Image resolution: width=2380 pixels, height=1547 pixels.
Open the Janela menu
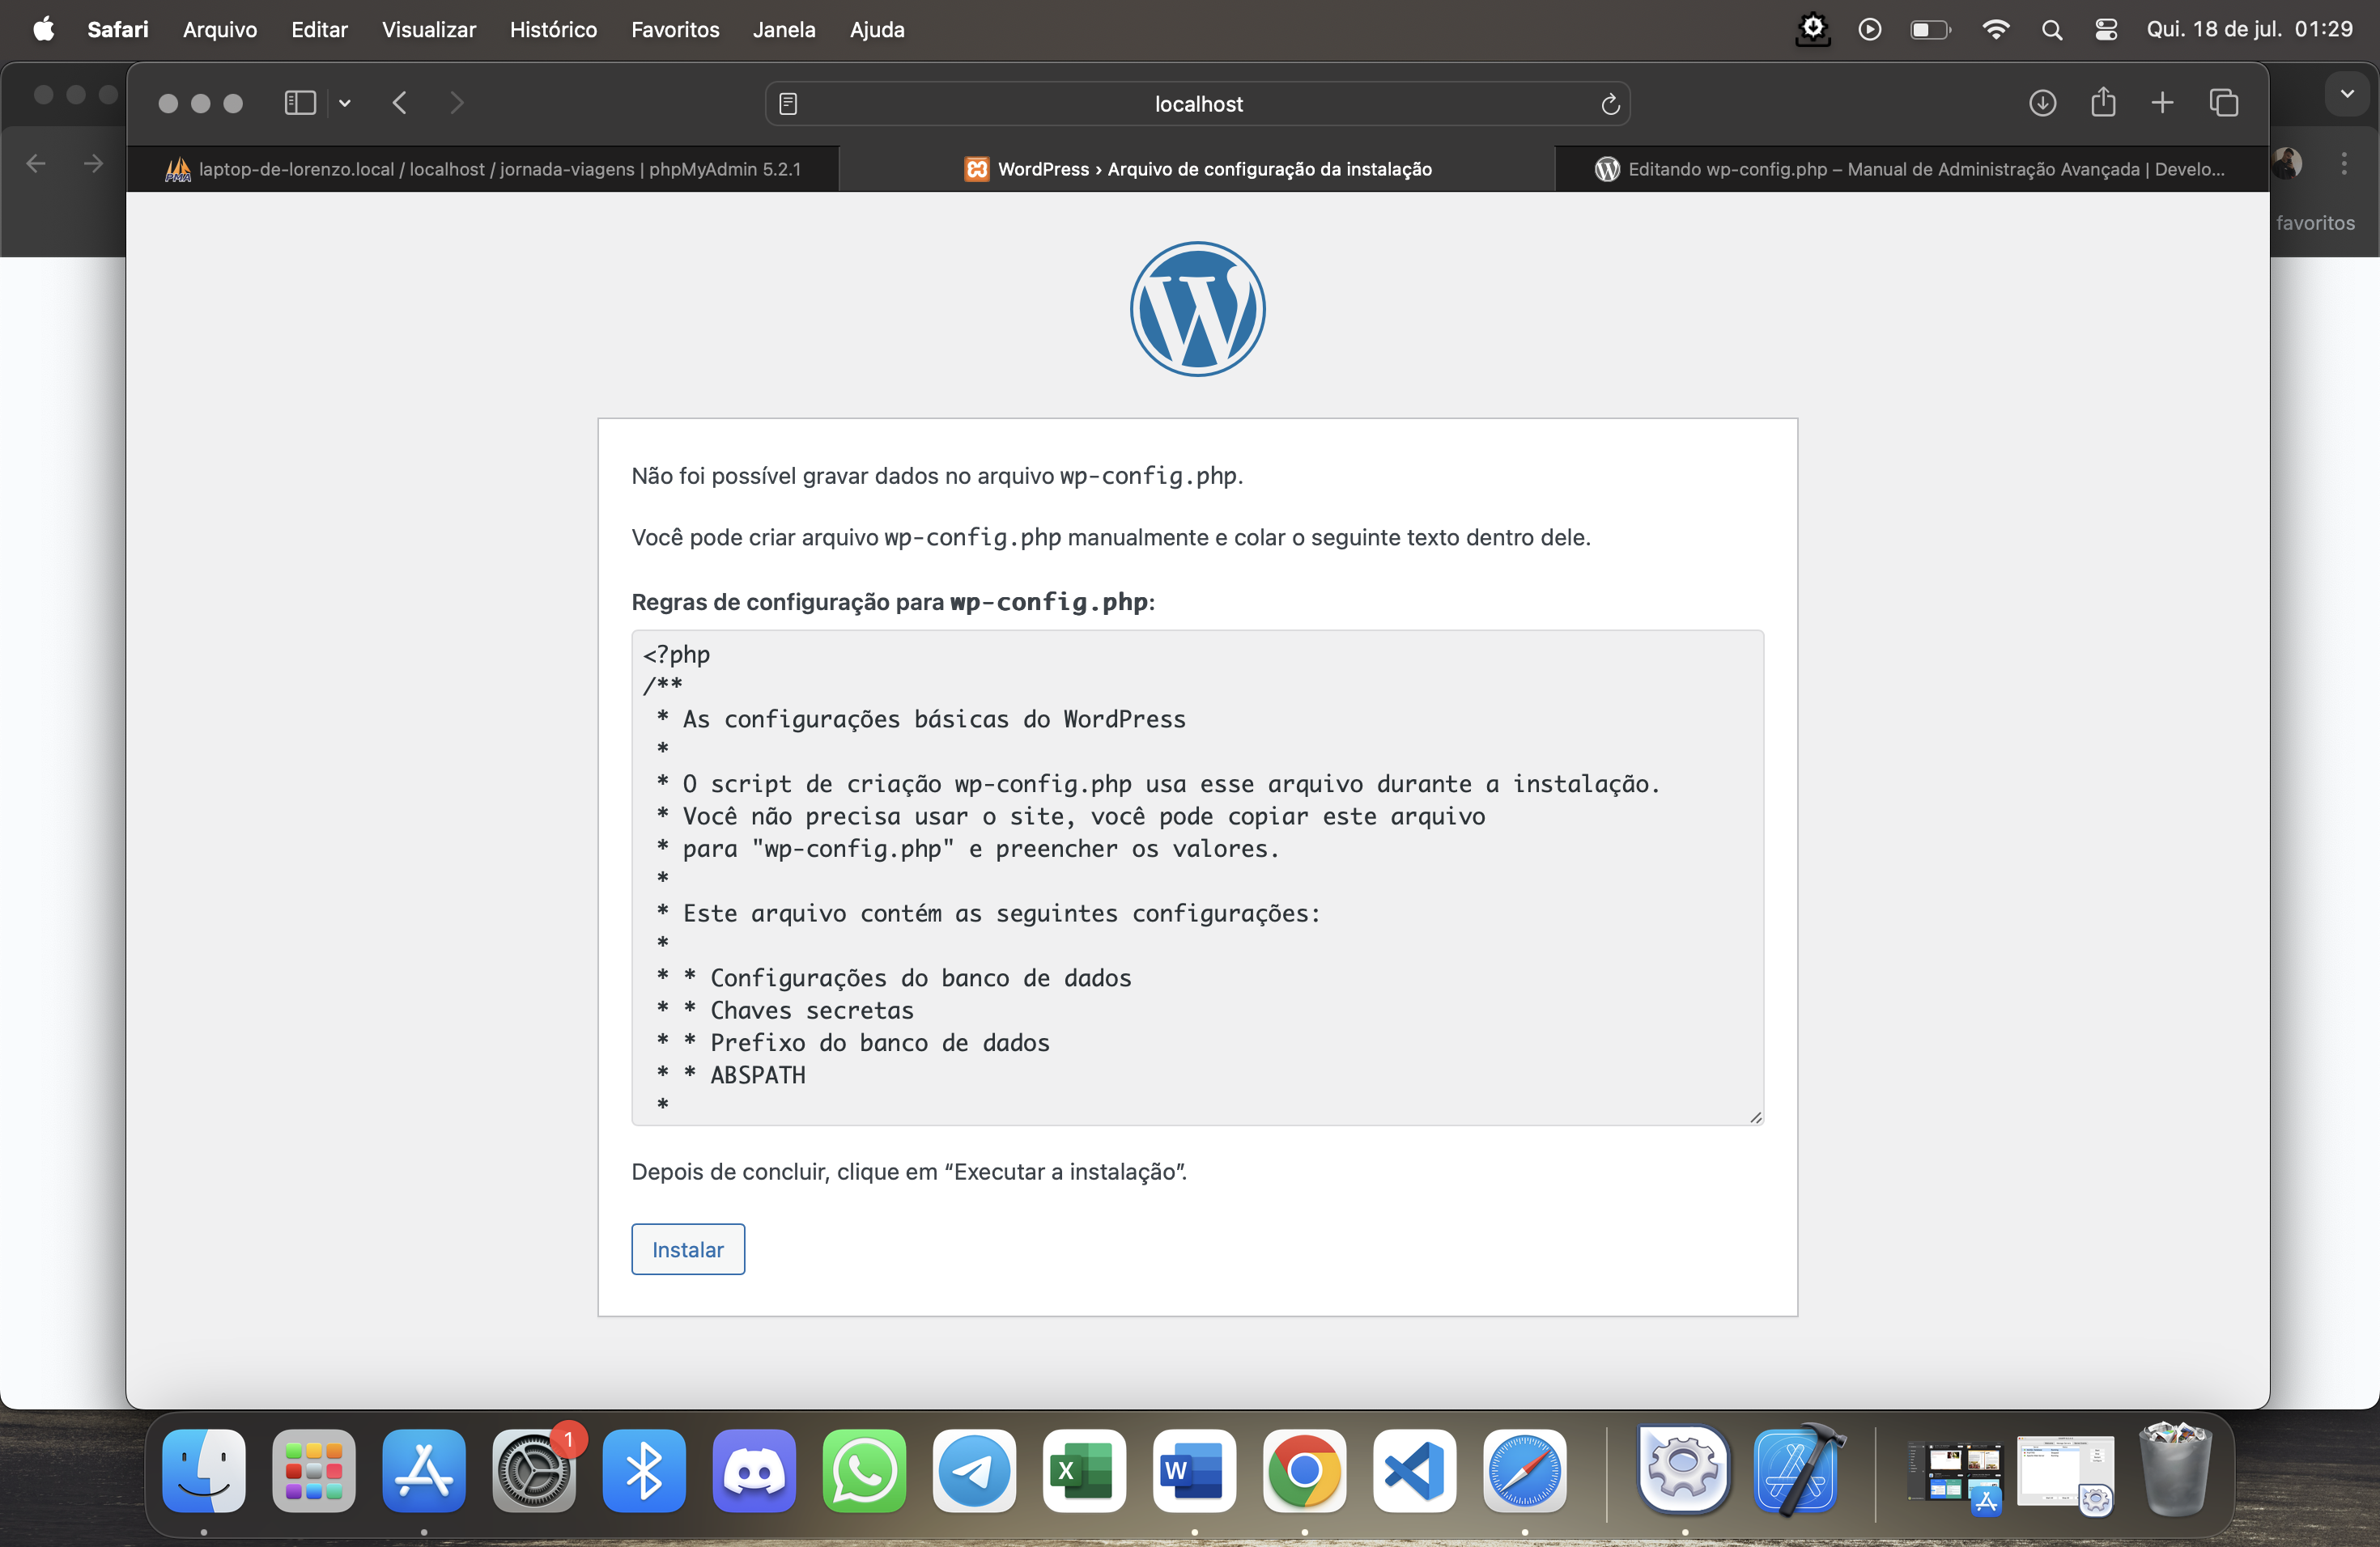[x=784, y=30]
